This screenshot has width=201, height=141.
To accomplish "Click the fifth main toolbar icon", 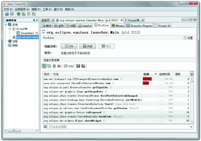I will click(x=29, y=14).
